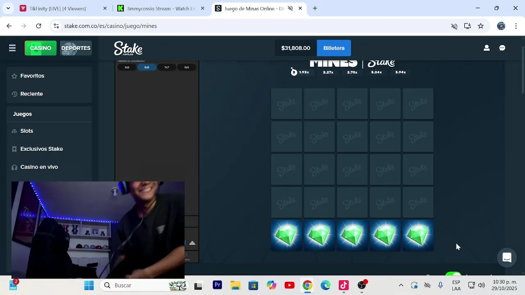Open Slots in the sidebar
Viewport: 525px width, 295px height.
point(49,131)
